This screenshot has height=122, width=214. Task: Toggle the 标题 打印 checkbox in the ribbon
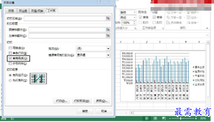[154, 22]
